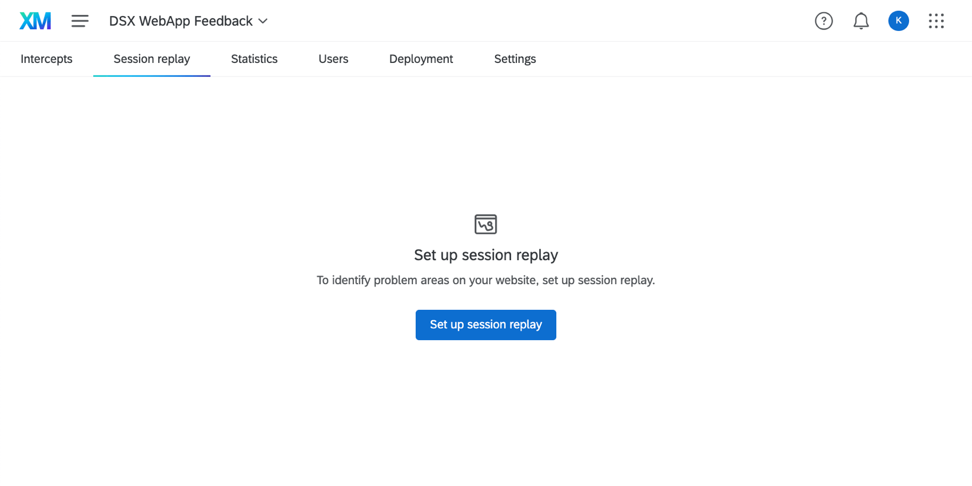Open the Help question mark icon
The width and height of the screenshot is (972, 486).
(824, 21)
